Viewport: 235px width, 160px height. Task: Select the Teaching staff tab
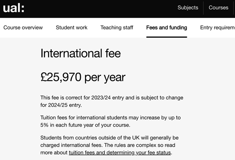[117, 27]
